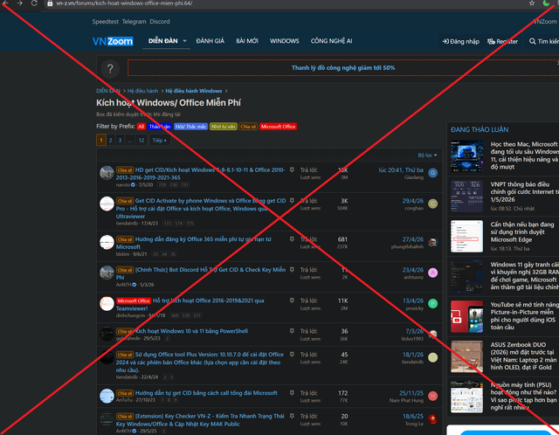Click pin icon on HD get CID thread
The height and width of the screenshot is (435, 559).
point(292,169)
